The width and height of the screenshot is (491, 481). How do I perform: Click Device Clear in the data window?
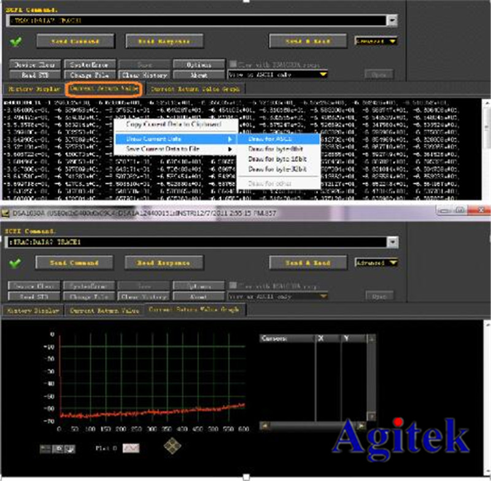point(35,64)
